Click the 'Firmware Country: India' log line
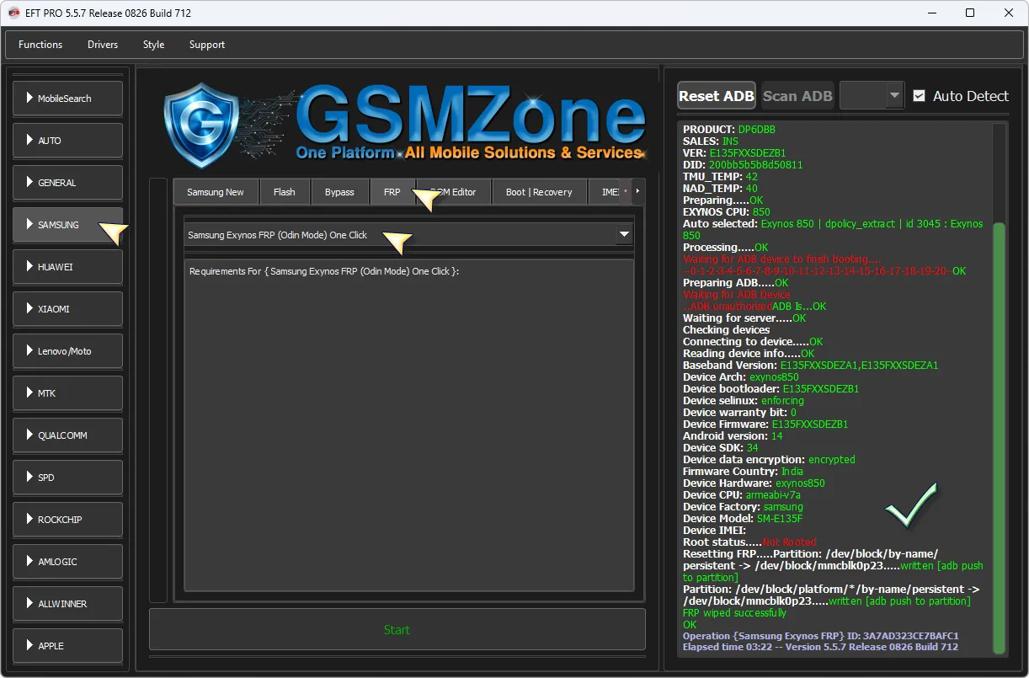Screen dimensions: 1029x678 (x=743, y=472)
